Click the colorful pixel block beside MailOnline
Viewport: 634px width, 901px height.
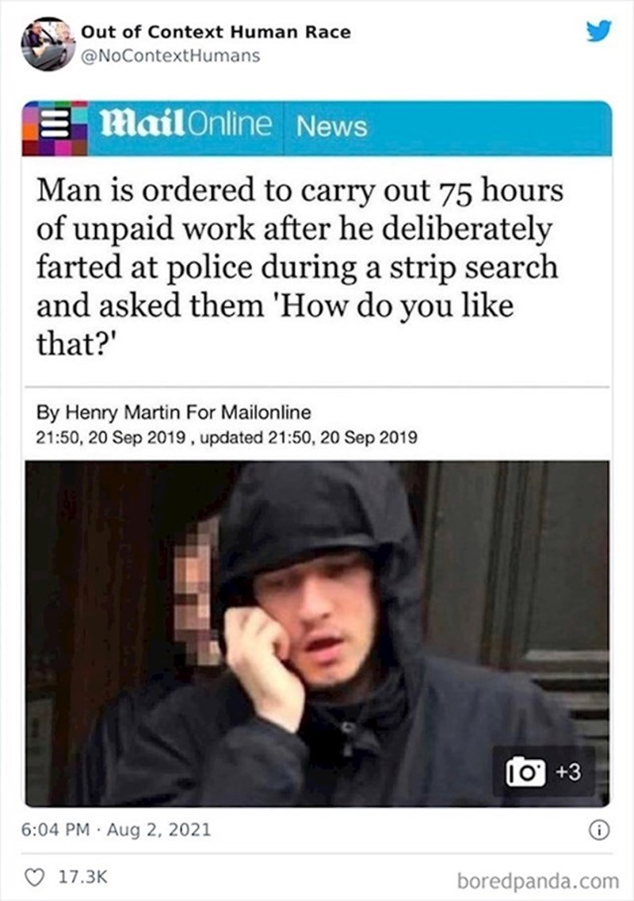point(55,128)
